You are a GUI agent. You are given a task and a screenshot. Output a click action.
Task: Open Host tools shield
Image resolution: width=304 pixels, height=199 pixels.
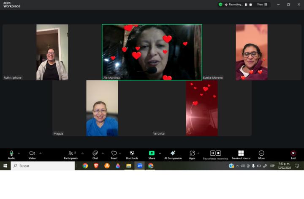pyautogui.click(x=132, y=155)
